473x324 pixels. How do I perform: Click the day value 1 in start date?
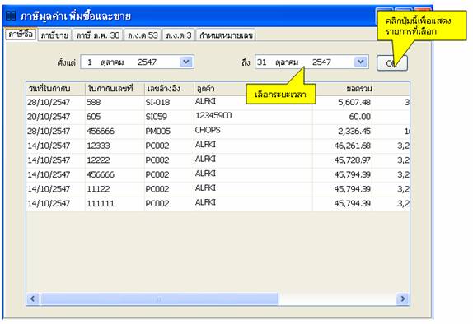click(x=90, y=62)
